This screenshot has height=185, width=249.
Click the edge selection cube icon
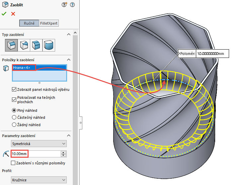click(x=6, y=68)
